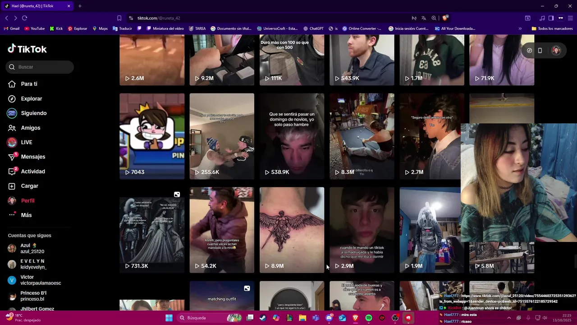Open the video with 2.9M views

362,230
